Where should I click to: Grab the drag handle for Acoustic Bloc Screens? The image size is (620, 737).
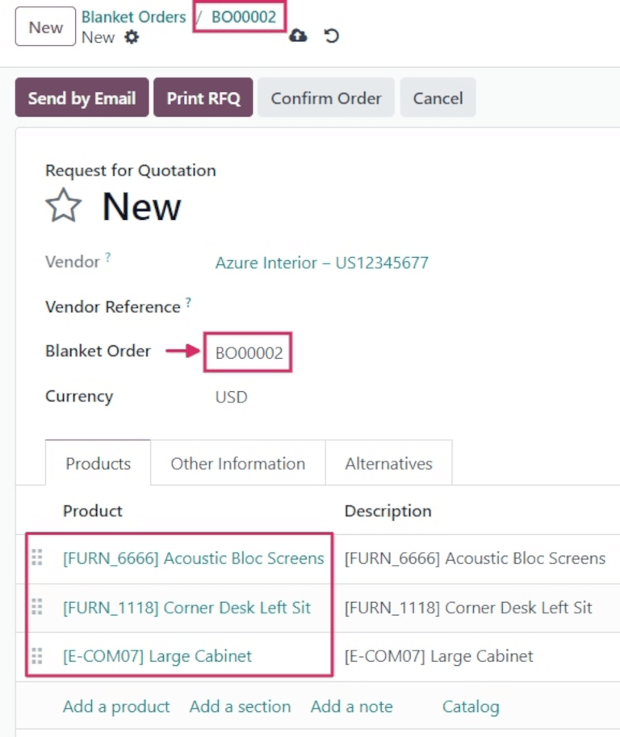(36, 558)
